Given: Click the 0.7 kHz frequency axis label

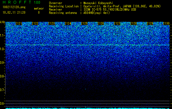Looking at the screenshot, I should coord(2,90).
